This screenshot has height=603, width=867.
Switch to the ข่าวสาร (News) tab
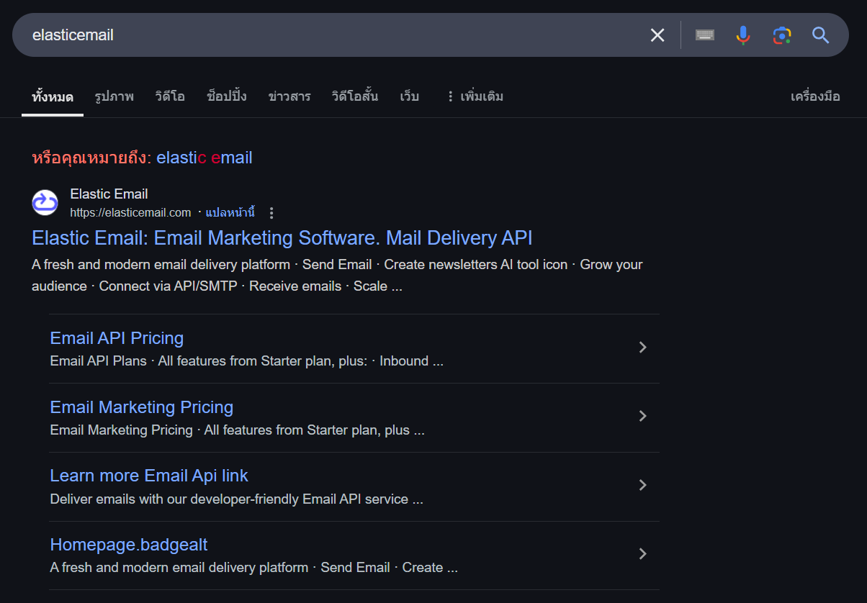289,96
